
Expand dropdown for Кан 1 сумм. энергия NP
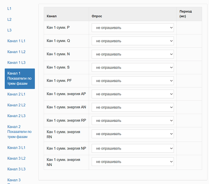click(x=133, y=148)
